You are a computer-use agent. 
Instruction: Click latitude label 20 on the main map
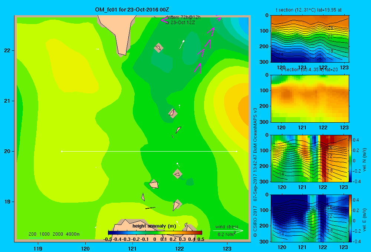[7, 151]
